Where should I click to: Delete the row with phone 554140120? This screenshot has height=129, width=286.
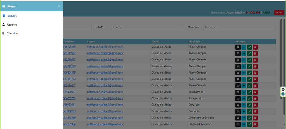click(255, 66)
